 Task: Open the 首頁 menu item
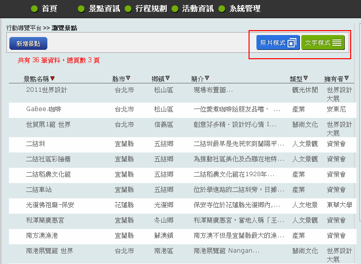pyautogui.click(x=49, y=9)
